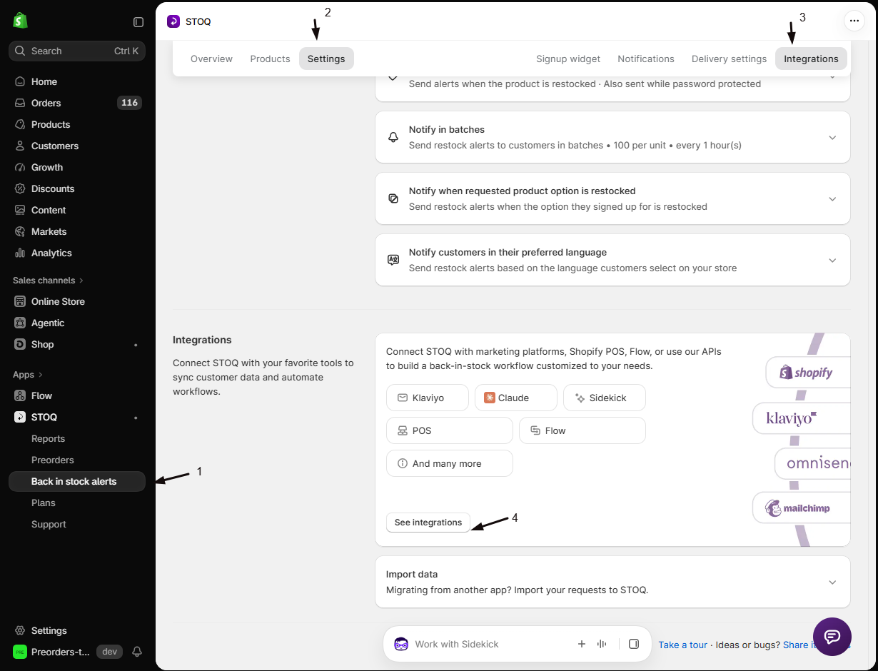Jump to Signup widget section

click(x=568, y=59)
